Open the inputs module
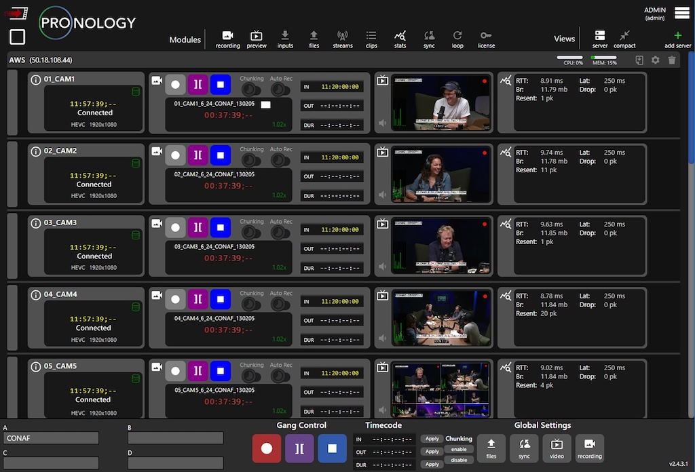 285,39
